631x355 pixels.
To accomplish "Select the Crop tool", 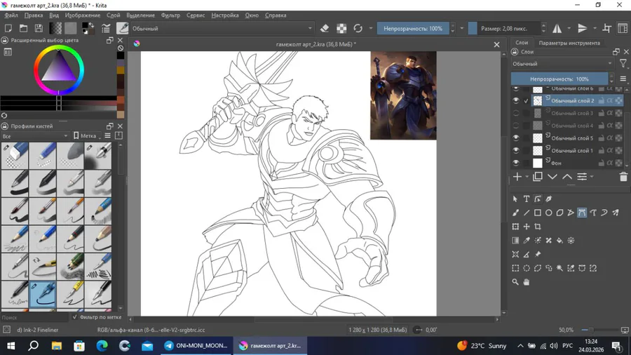I will tap(538, 227).
